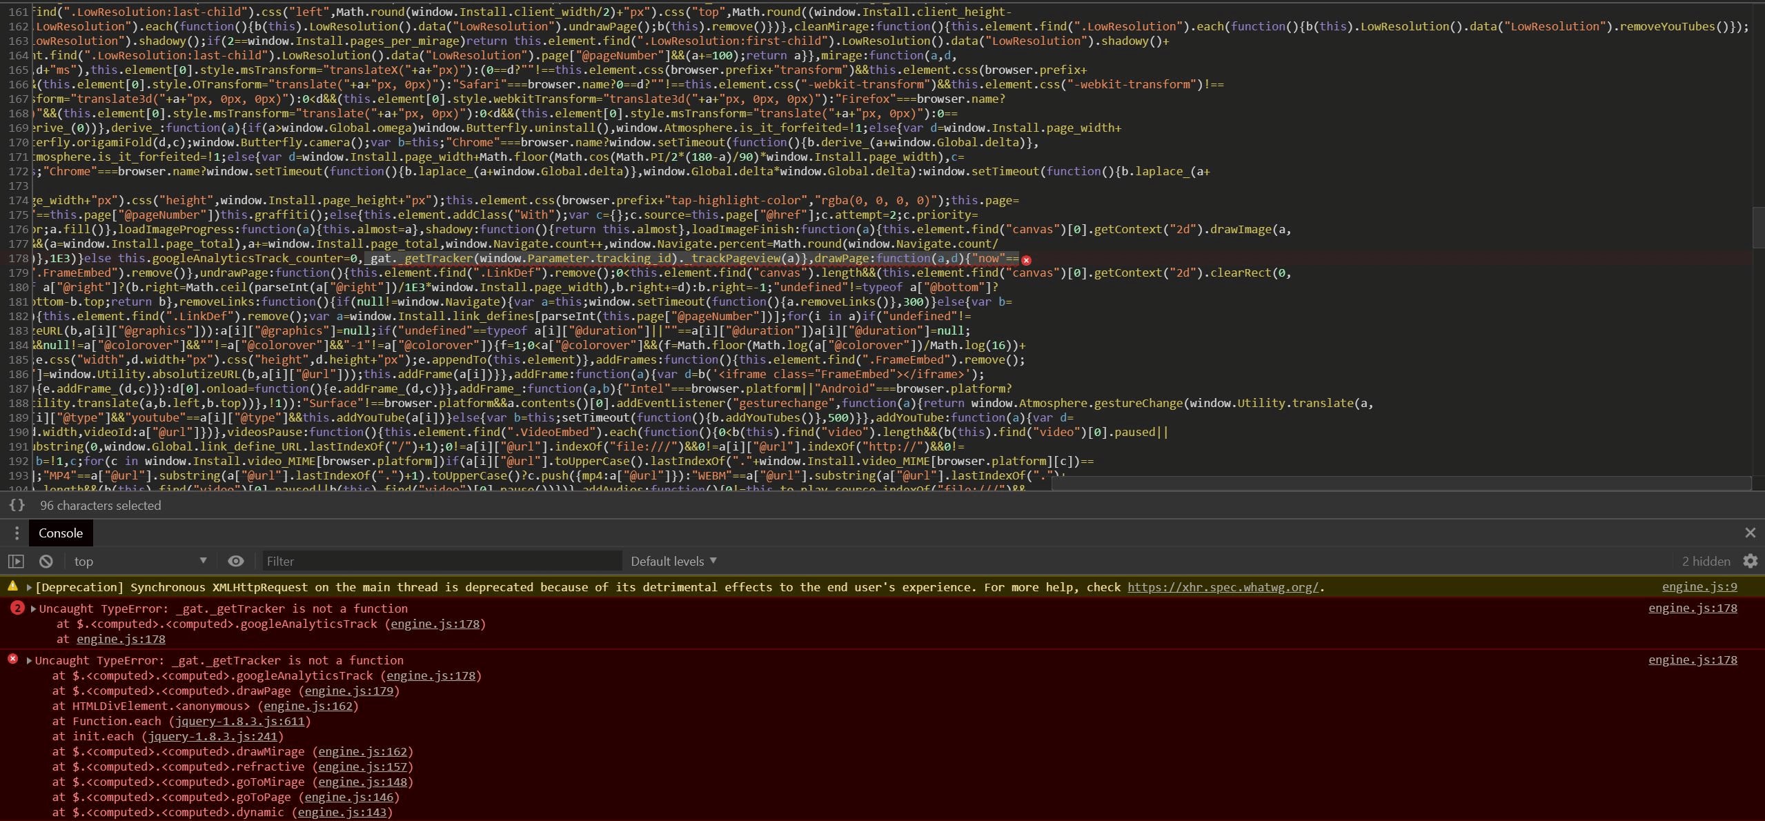Open the Default levels dropdown

point(673,562)
